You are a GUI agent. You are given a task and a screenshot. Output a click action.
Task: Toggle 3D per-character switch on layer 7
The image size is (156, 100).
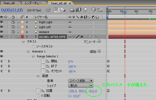[97, 37]
